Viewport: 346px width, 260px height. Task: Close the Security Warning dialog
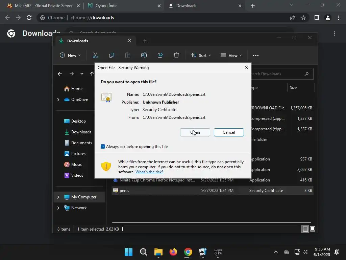(246, 67)
